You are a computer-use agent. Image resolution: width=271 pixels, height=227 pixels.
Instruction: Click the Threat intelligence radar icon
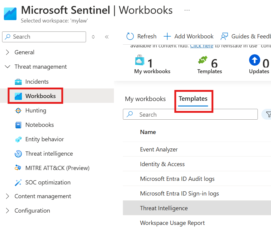click(18, 154)
